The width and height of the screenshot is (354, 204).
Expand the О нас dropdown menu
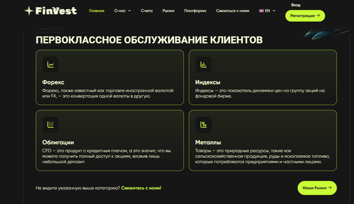(x=122, y=11)
